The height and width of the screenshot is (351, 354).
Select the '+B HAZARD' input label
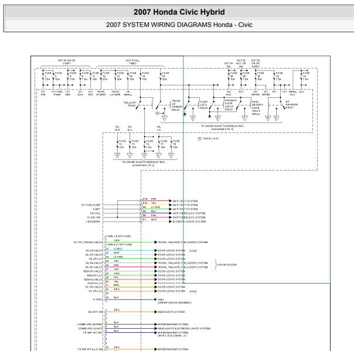(93, 221)
